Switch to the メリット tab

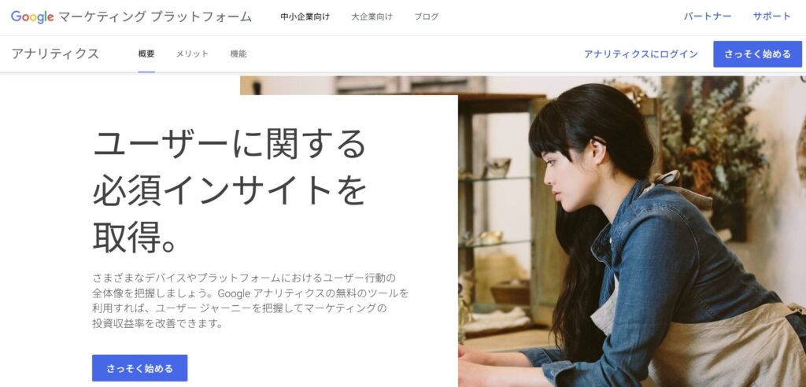pos(192,54)
